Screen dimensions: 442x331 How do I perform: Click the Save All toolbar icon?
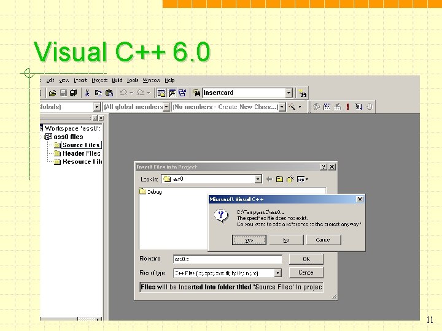tap(73, 93)
